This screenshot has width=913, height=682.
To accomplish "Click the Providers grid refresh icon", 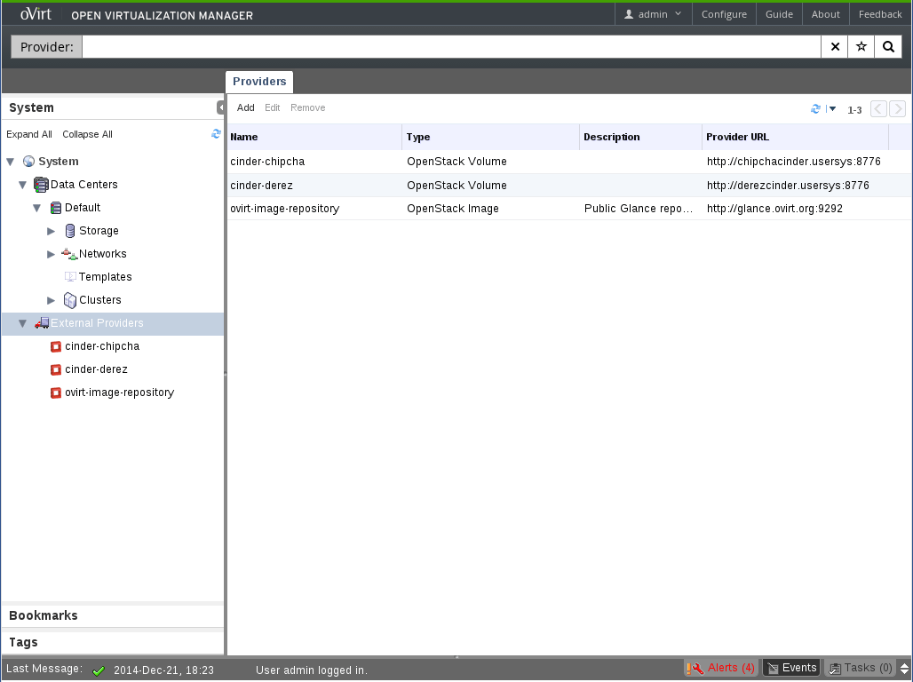I will tap(815, 108).
